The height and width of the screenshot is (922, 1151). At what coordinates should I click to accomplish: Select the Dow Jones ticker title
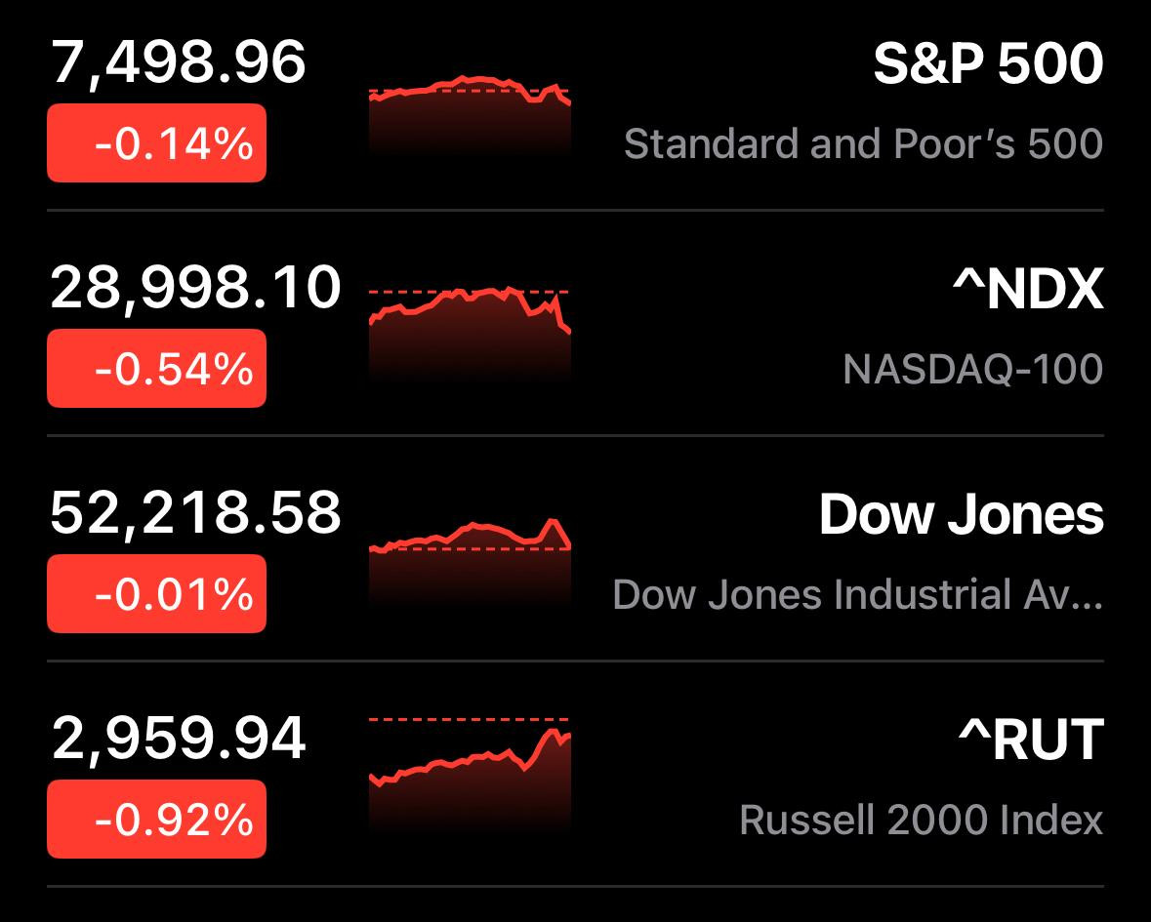tap(962, 515)
